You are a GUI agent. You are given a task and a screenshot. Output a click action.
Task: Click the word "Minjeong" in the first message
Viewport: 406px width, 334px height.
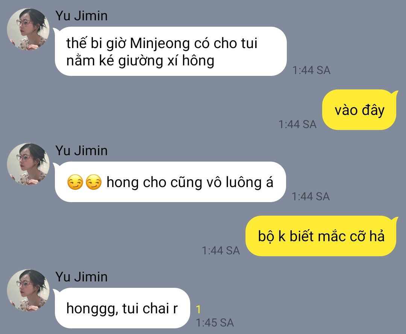click(x=160, y=44)
